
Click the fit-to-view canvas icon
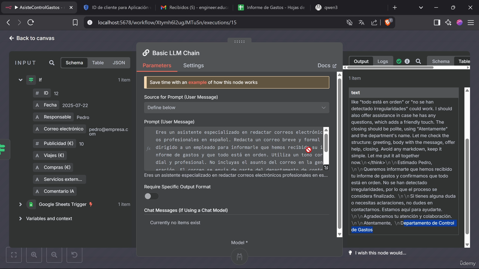14,255
